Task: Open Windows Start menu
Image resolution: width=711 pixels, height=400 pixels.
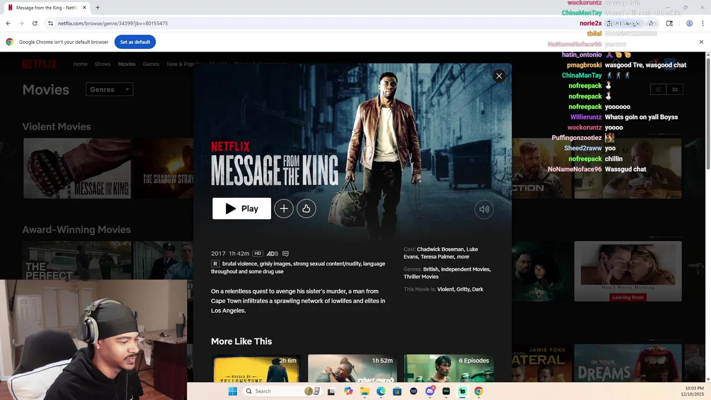Action: point(233,391)
